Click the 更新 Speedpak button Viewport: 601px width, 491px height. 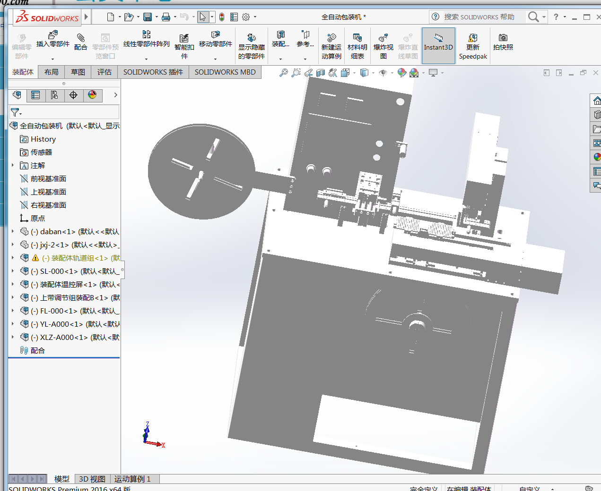point(473,45)
